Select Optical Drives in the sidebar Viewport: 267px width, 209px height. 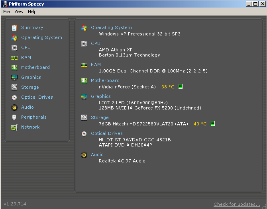37,97
